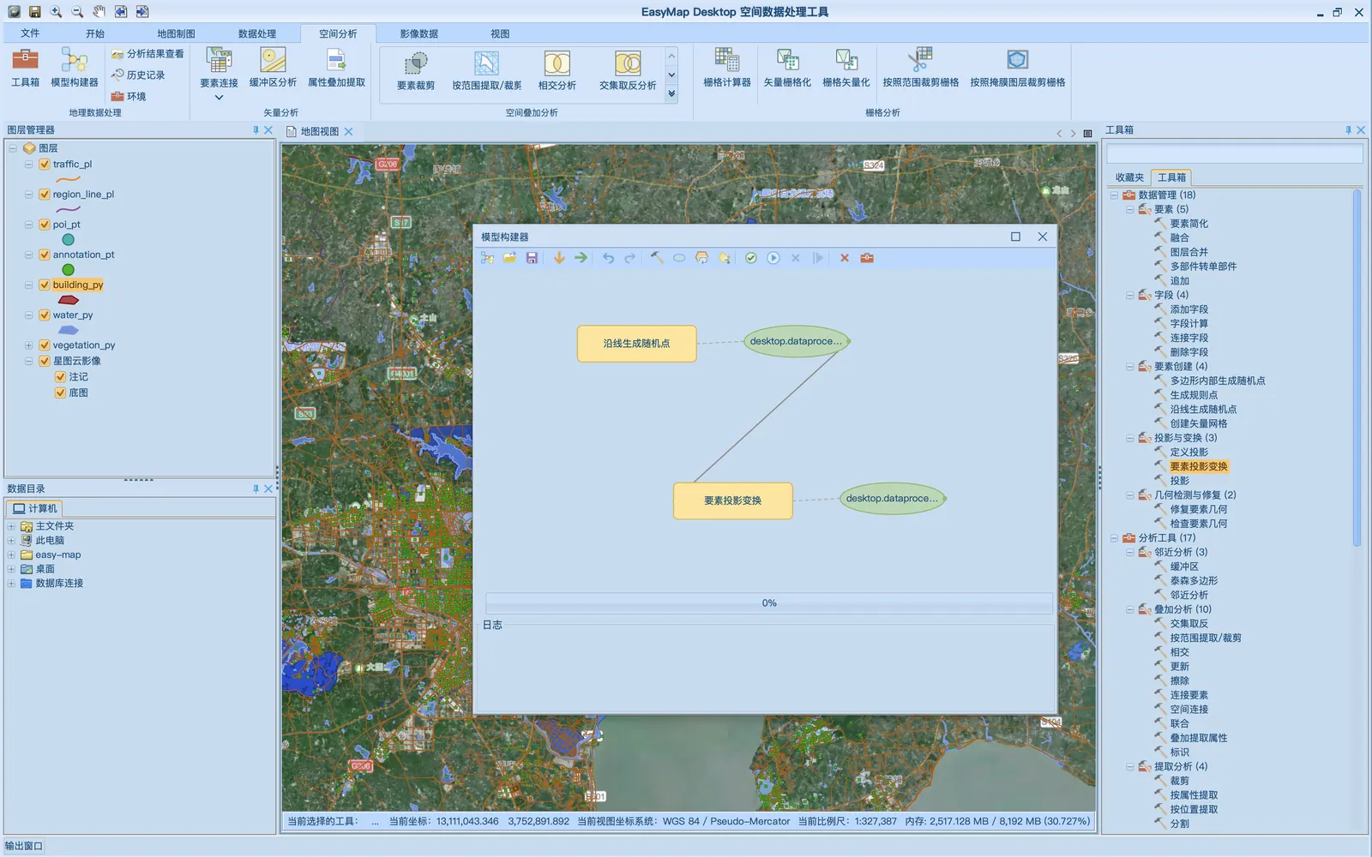Open 按照掩膜图层裁剪栅格 tool
This screenshot has width=1372, height=857.
1018,68
